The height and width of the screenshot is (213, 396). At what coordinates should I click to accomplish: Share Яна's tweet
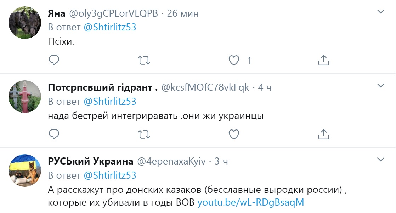pos(324,61)
